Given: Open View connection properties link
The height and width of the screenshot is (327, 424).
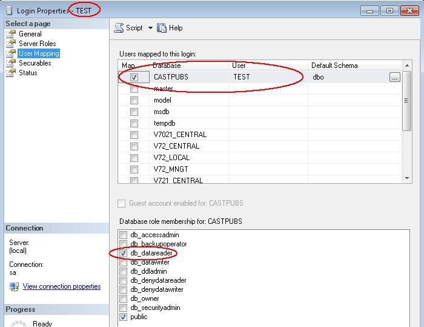Looking at the screenshot, I should (62, 286).
